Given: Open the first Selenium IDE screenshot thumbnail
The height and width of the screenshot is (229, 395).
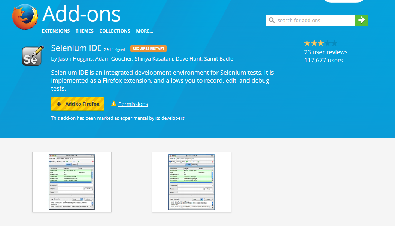Looking at the screenshot, I should [x=72, y=182].
